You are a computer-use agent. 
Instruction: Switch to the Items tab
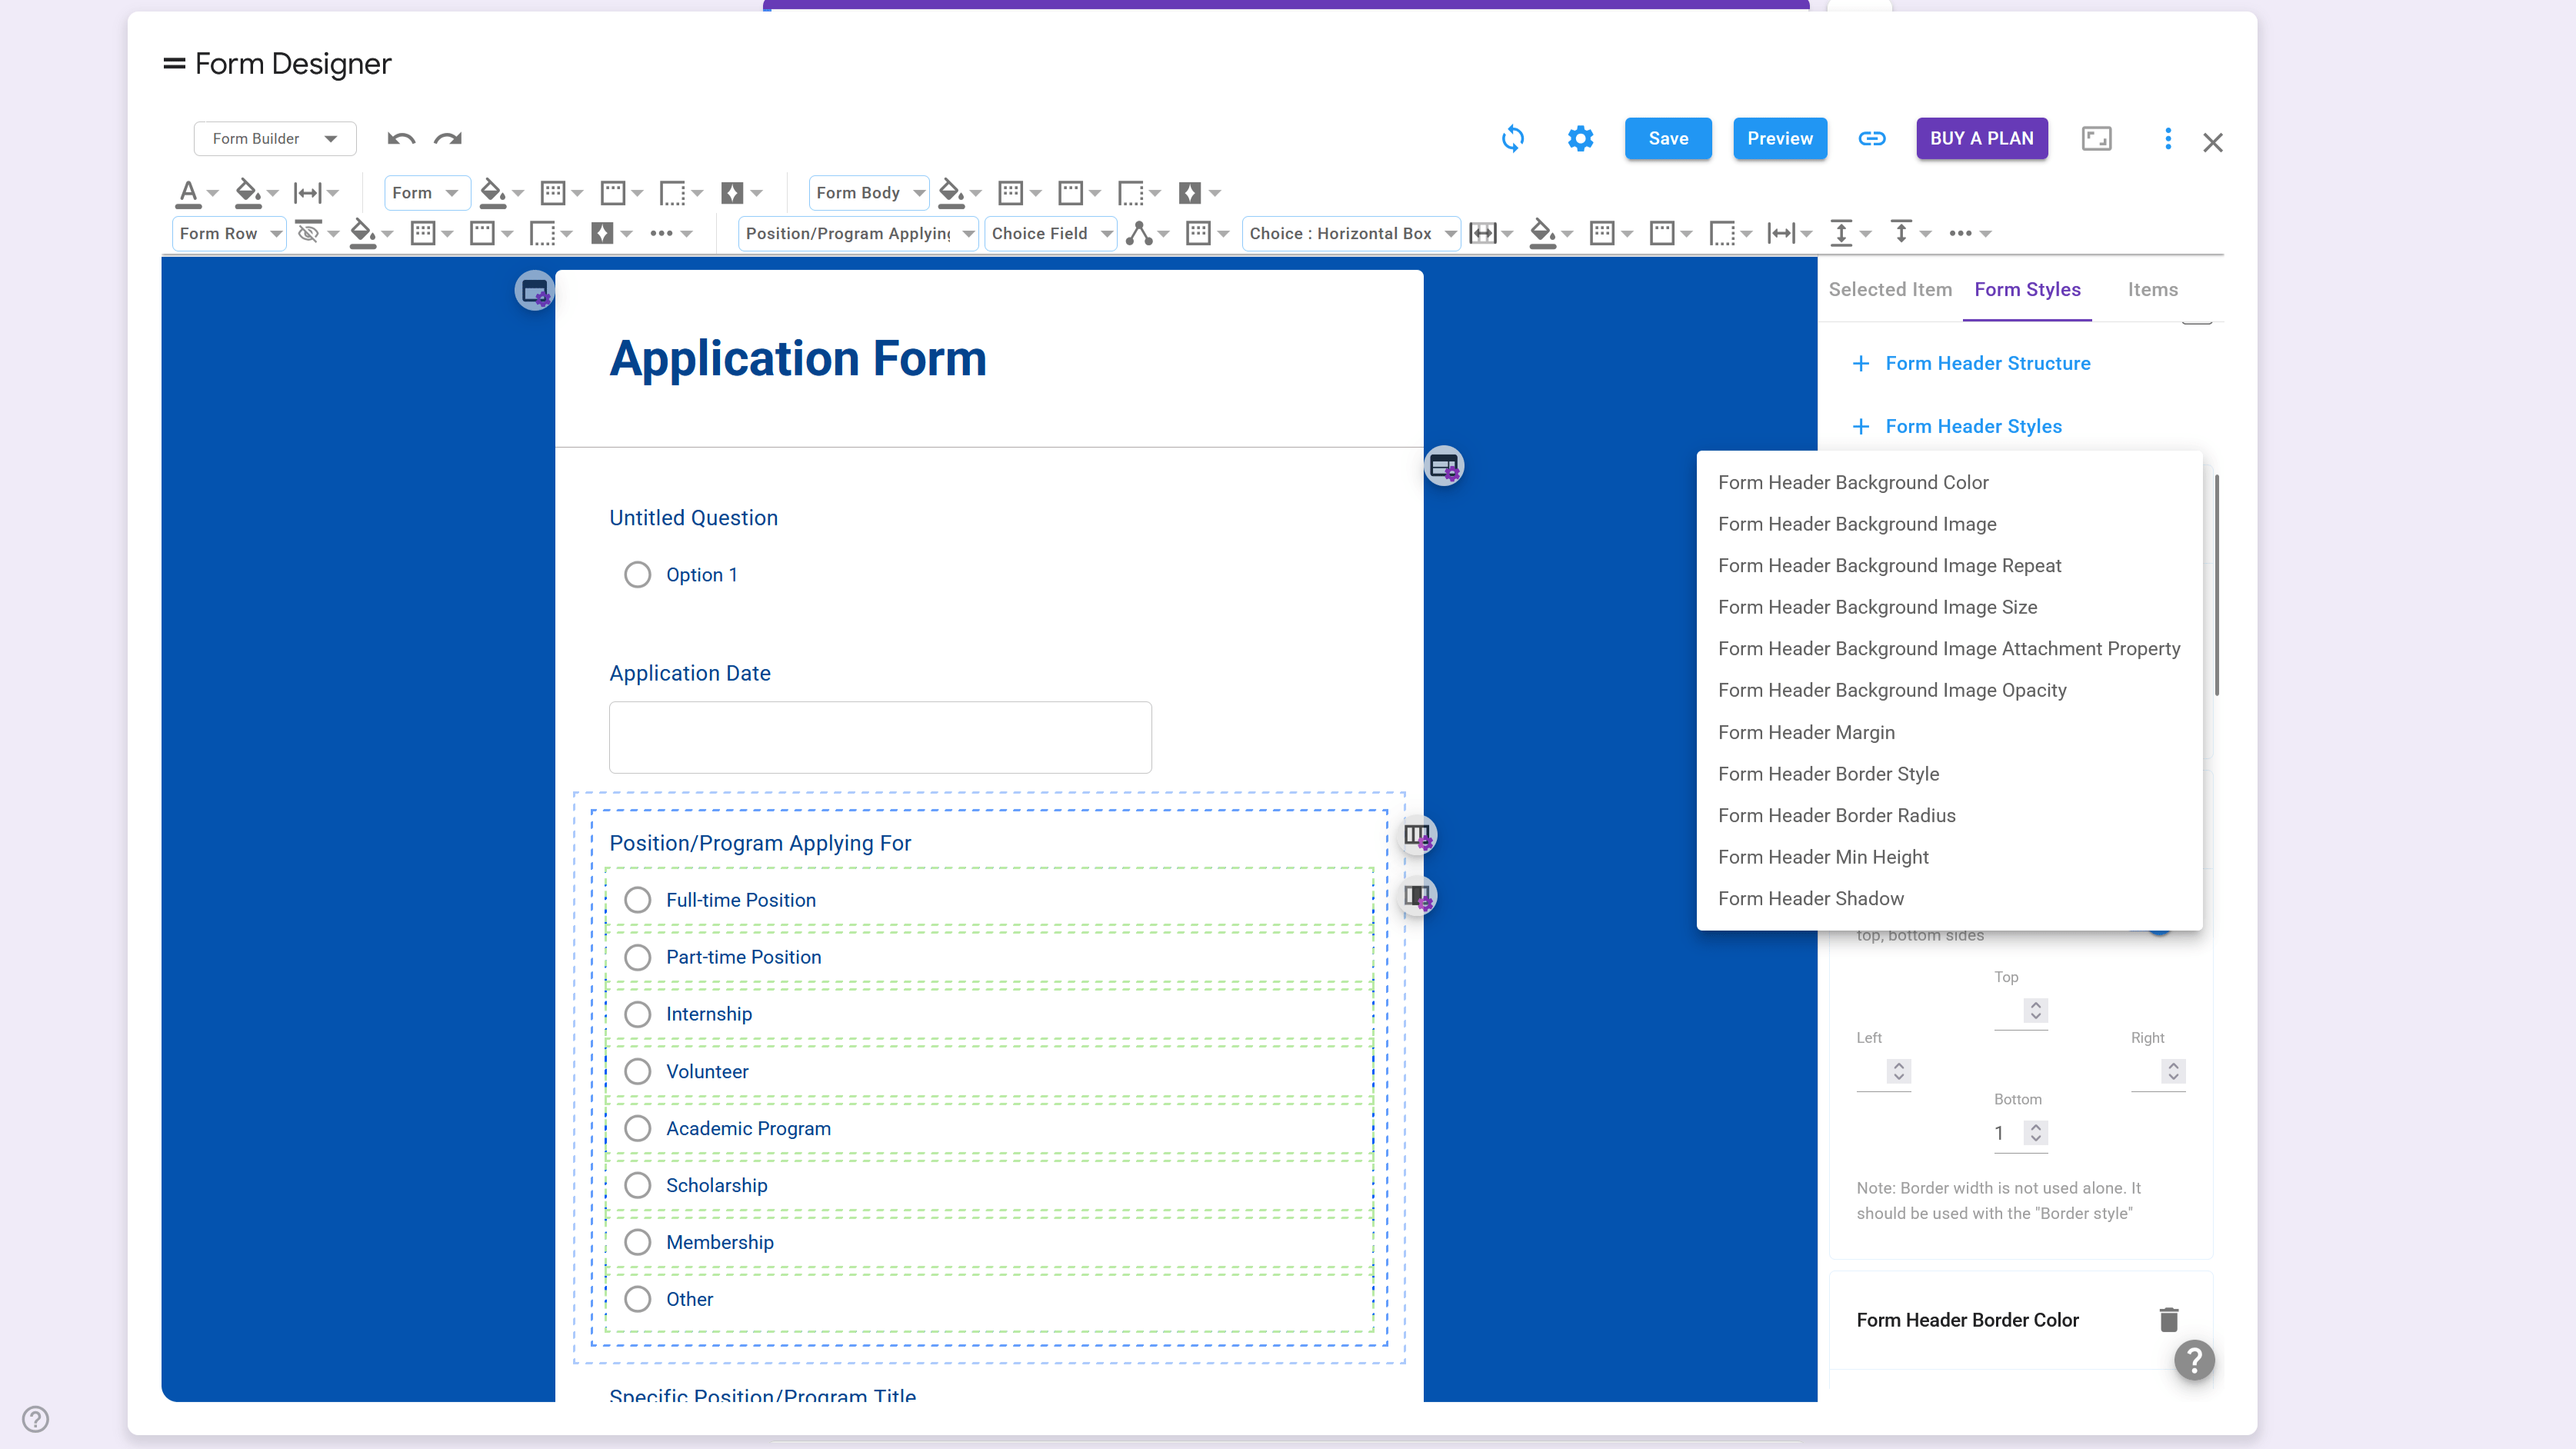2152,289
